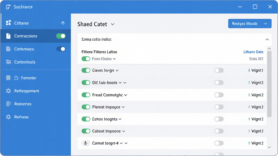The width and height of the screenshot is (278, 156).
Task: Click the Retteopoment gear icon
Action: 8,91
